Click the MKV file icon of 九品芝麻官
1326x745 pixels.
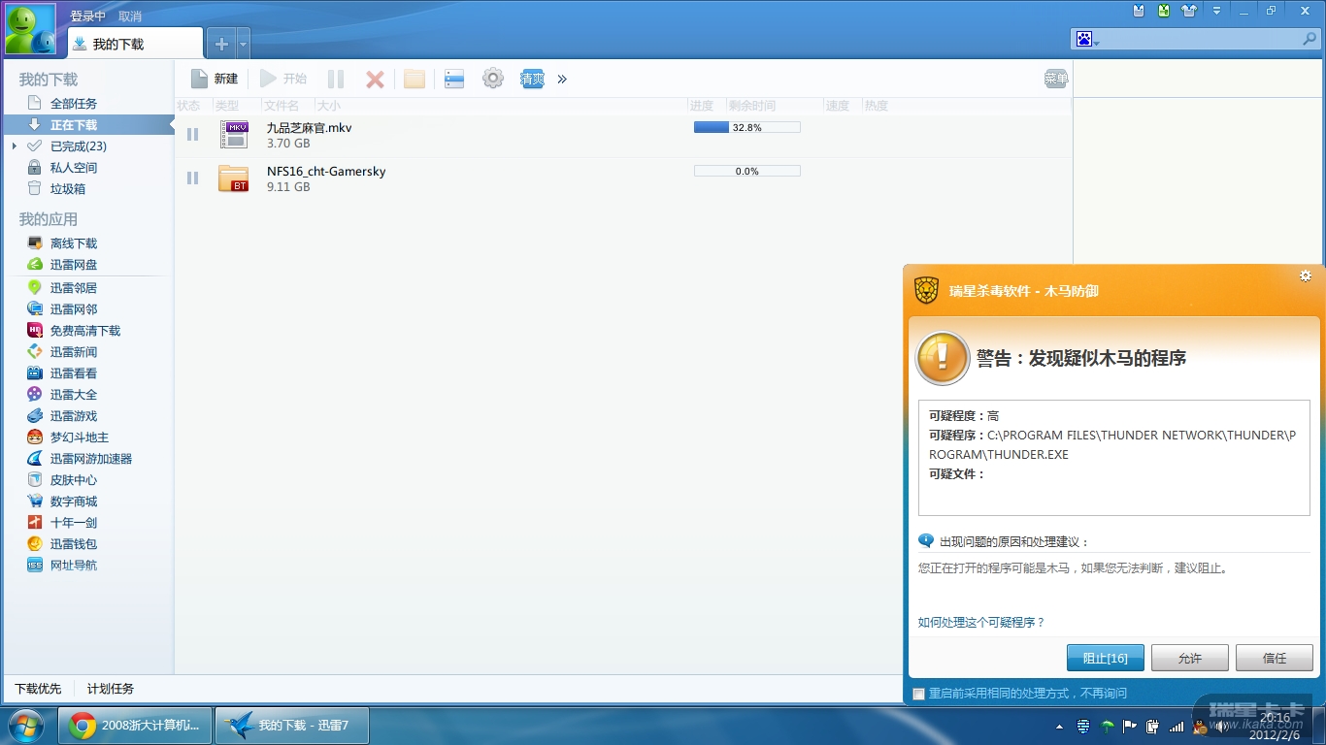tap(234, 135)
